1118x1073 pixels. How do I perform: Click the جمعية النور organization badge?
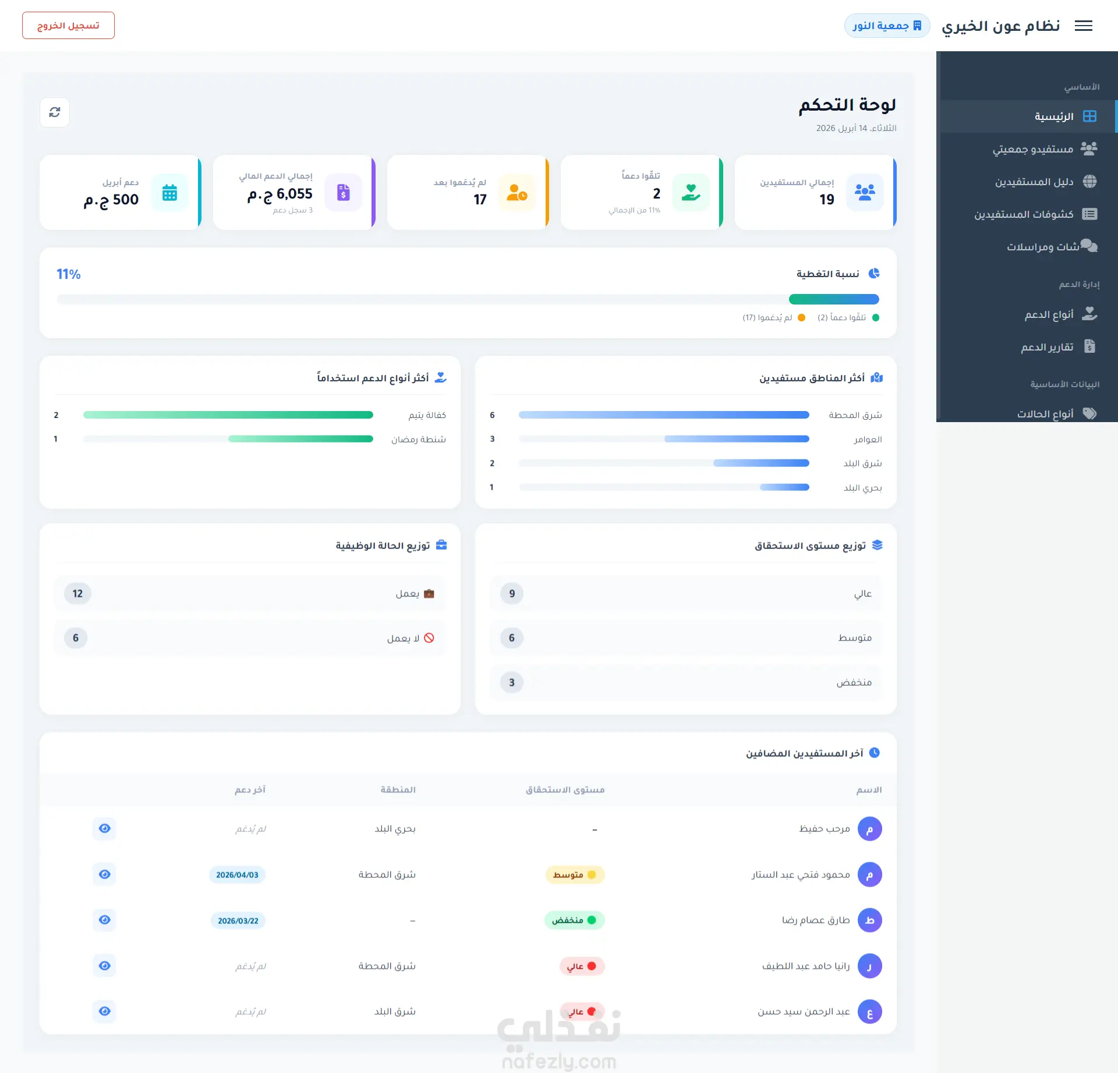[x=886, y=26]
